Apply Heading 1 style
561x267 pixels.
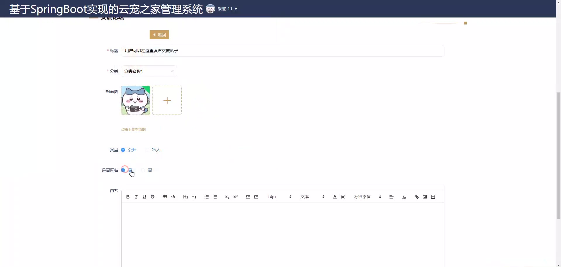(x=186, y=197)
